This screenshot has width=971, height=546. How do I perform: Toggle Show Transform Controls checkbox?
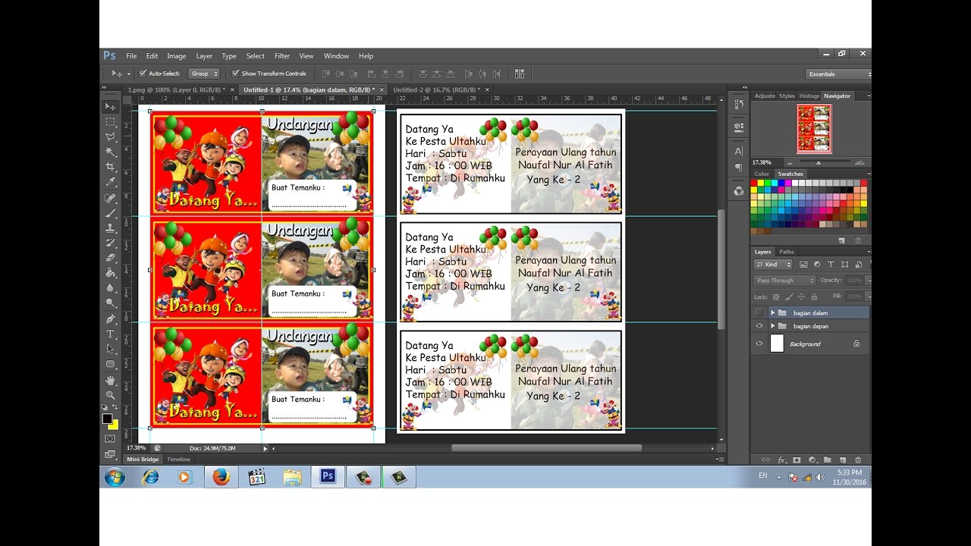coord(236,74)
